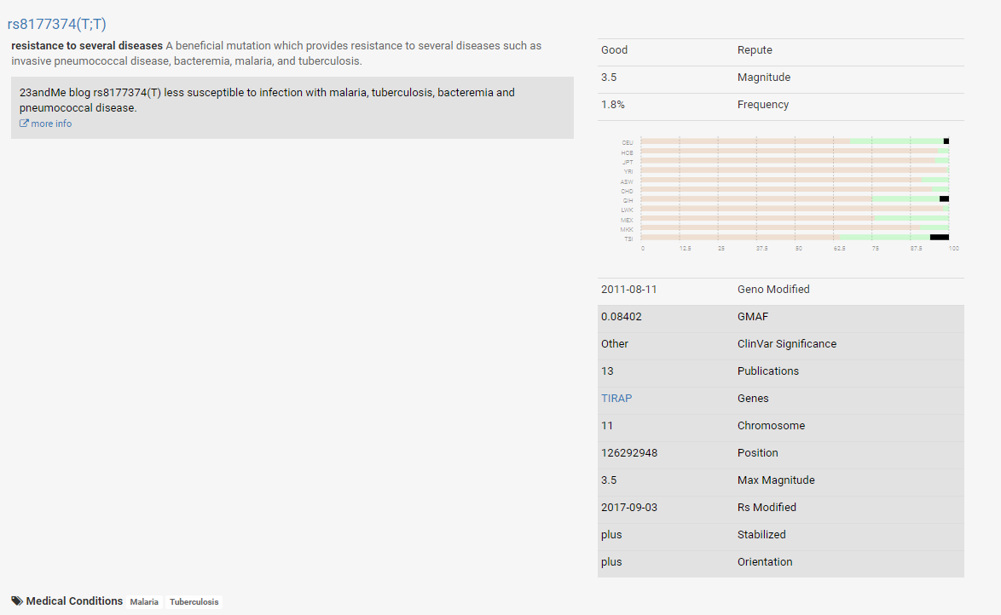The height and width of the screenshot is (615, 1001).
Task: Click the 3.5 Max Magnitude value
Action: click(x=609, y=480)
